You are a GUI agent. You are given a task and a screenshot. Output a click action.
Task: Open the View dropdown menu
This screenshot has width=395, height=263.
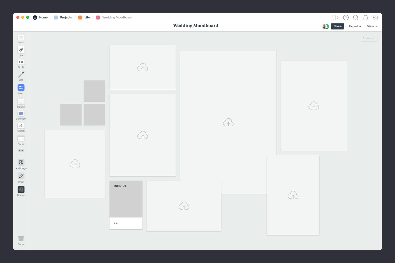(372, 26)
